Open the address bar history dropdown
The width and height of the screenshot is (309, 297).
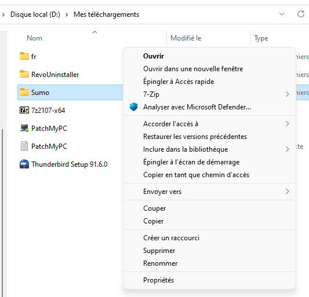coord(282,14)
